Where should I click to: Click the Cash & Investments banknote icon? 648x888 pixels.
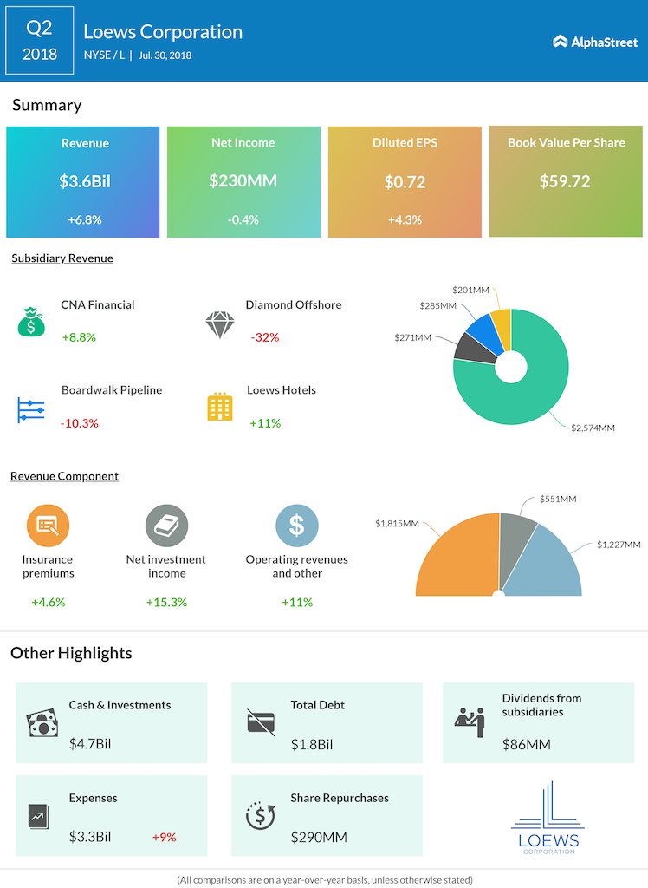point(42,722)
